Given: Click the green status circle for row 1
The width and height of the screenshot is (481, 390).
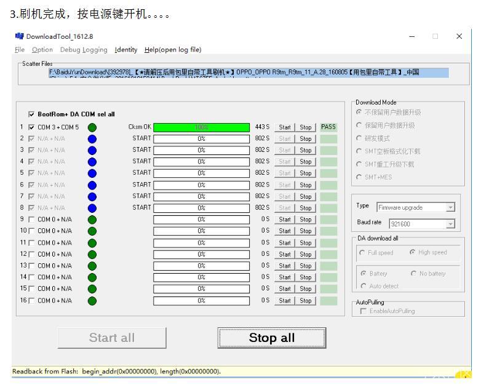Looking at the screenshot, I should [x=92, y=127].
